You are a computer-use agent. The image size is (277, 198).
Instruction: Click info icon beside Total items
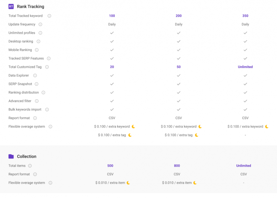pyautogui.click(x=30, y=166)
